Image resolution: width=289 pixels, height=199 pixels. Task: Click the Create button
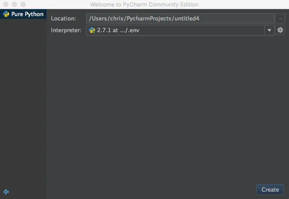tap(270, 189)
